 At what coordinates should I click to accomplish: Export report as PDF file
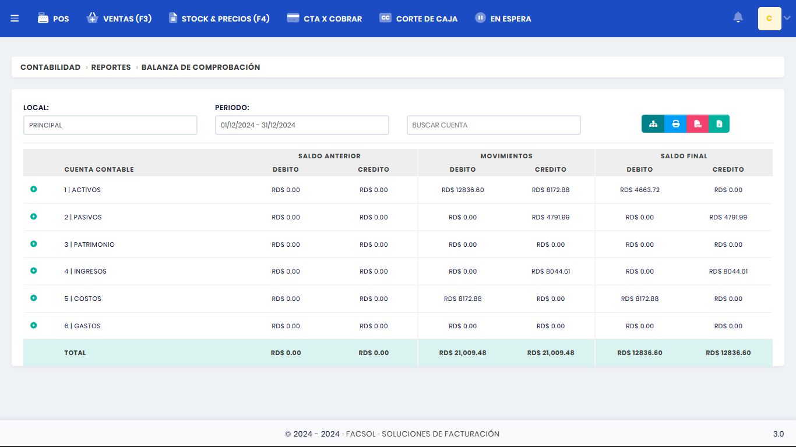(698, 124)
